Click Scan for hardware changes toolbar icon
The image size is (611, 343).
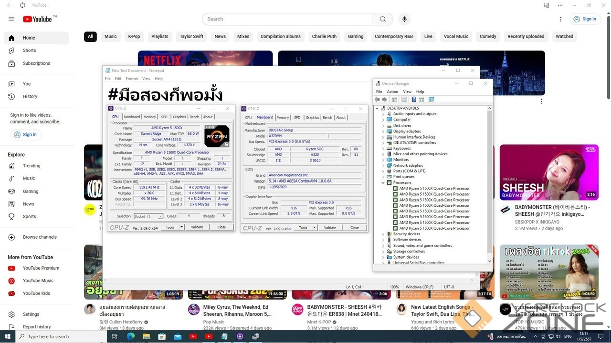431,100
